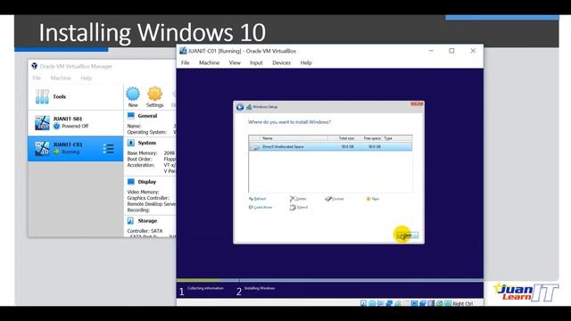
Task: Click the Delete partition option
Action: point(298,199)
